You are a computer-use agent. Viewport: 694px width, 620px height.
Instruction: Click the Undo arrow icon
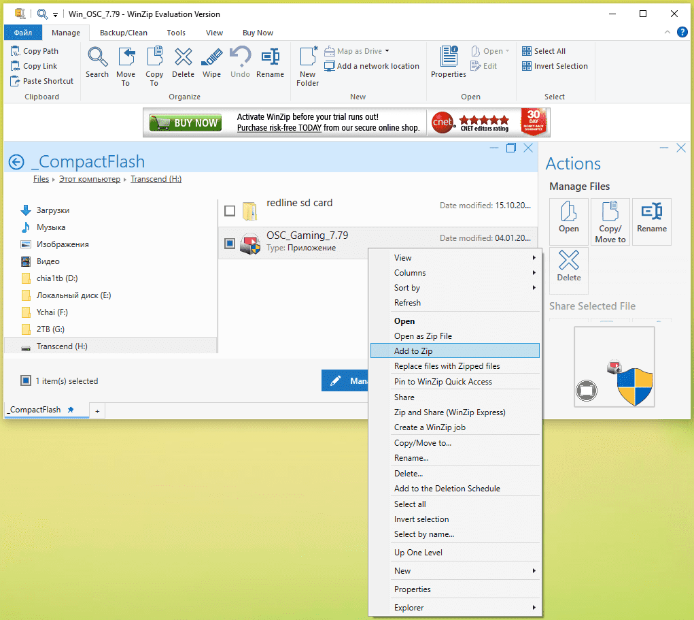[x=241, y=57]
